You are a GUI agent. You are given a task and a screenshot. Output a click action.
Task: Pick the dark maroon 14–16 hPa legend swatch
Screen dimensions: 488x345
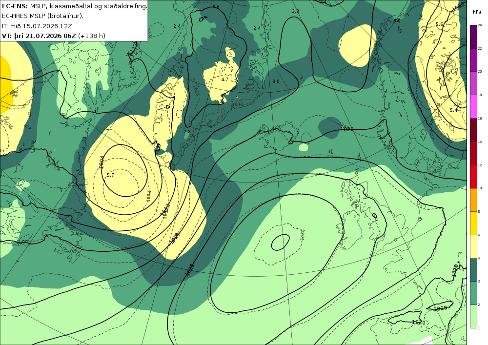pyautogui.click(x=473, y=130)
